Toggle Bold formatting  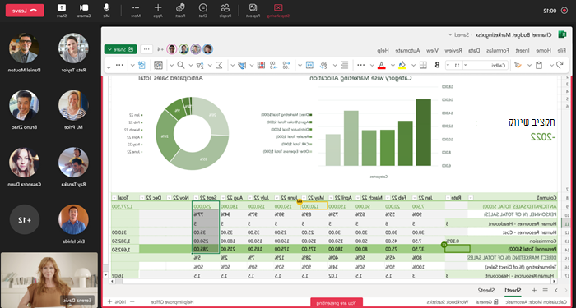(437, 65)
